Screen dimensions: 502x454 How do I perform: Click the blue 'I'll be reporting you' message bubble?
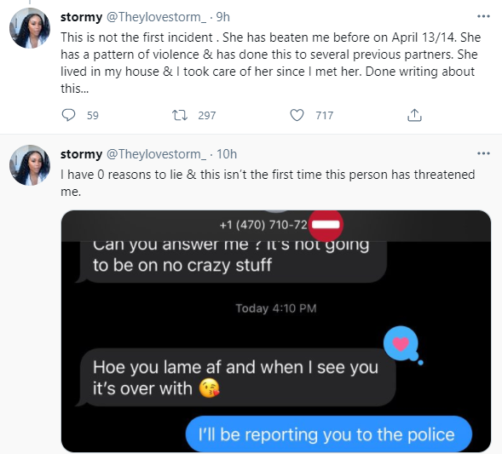(329, 434)
